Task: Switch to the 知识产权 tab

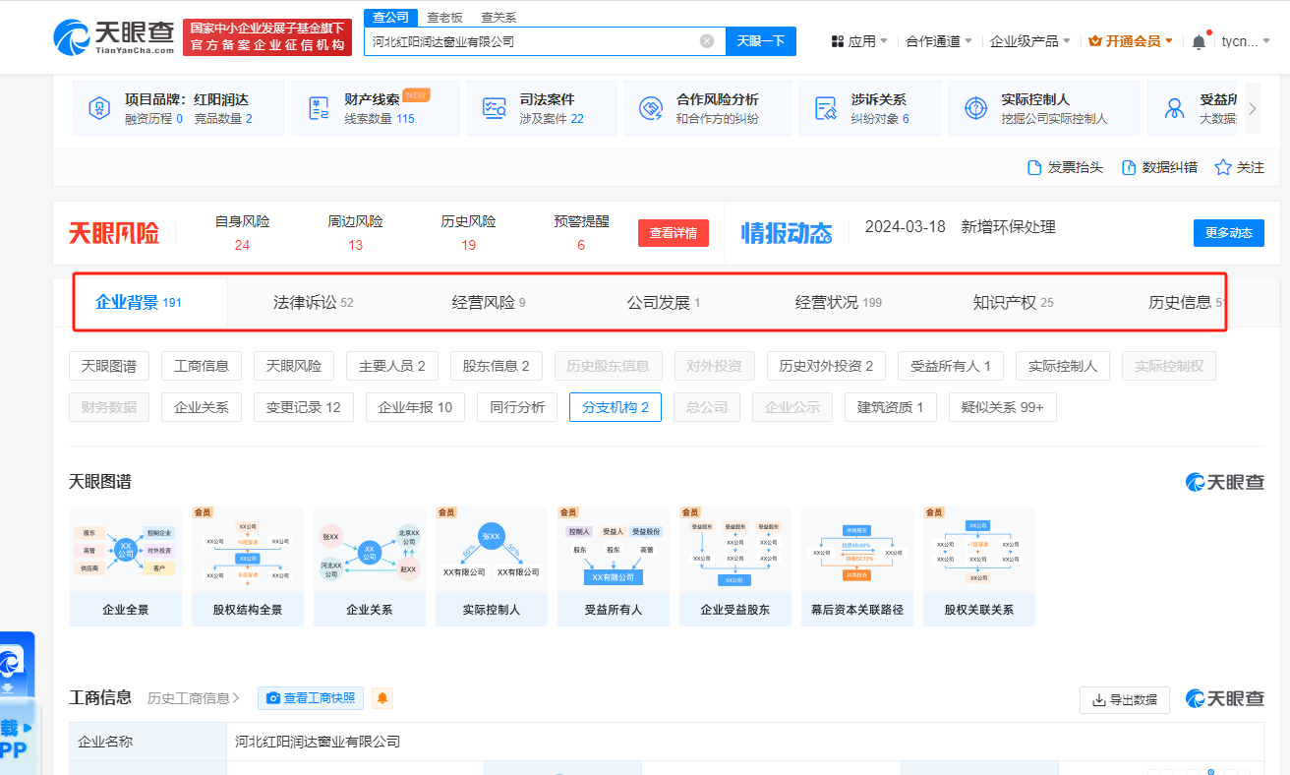Action: coord(1013,302)
